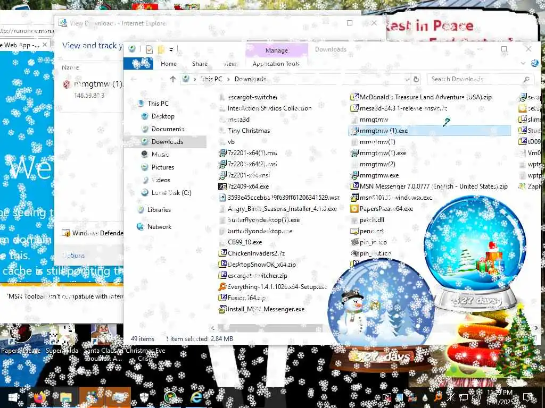
Task: Open Explorer Help icon
Action: (x=534, y=64)
